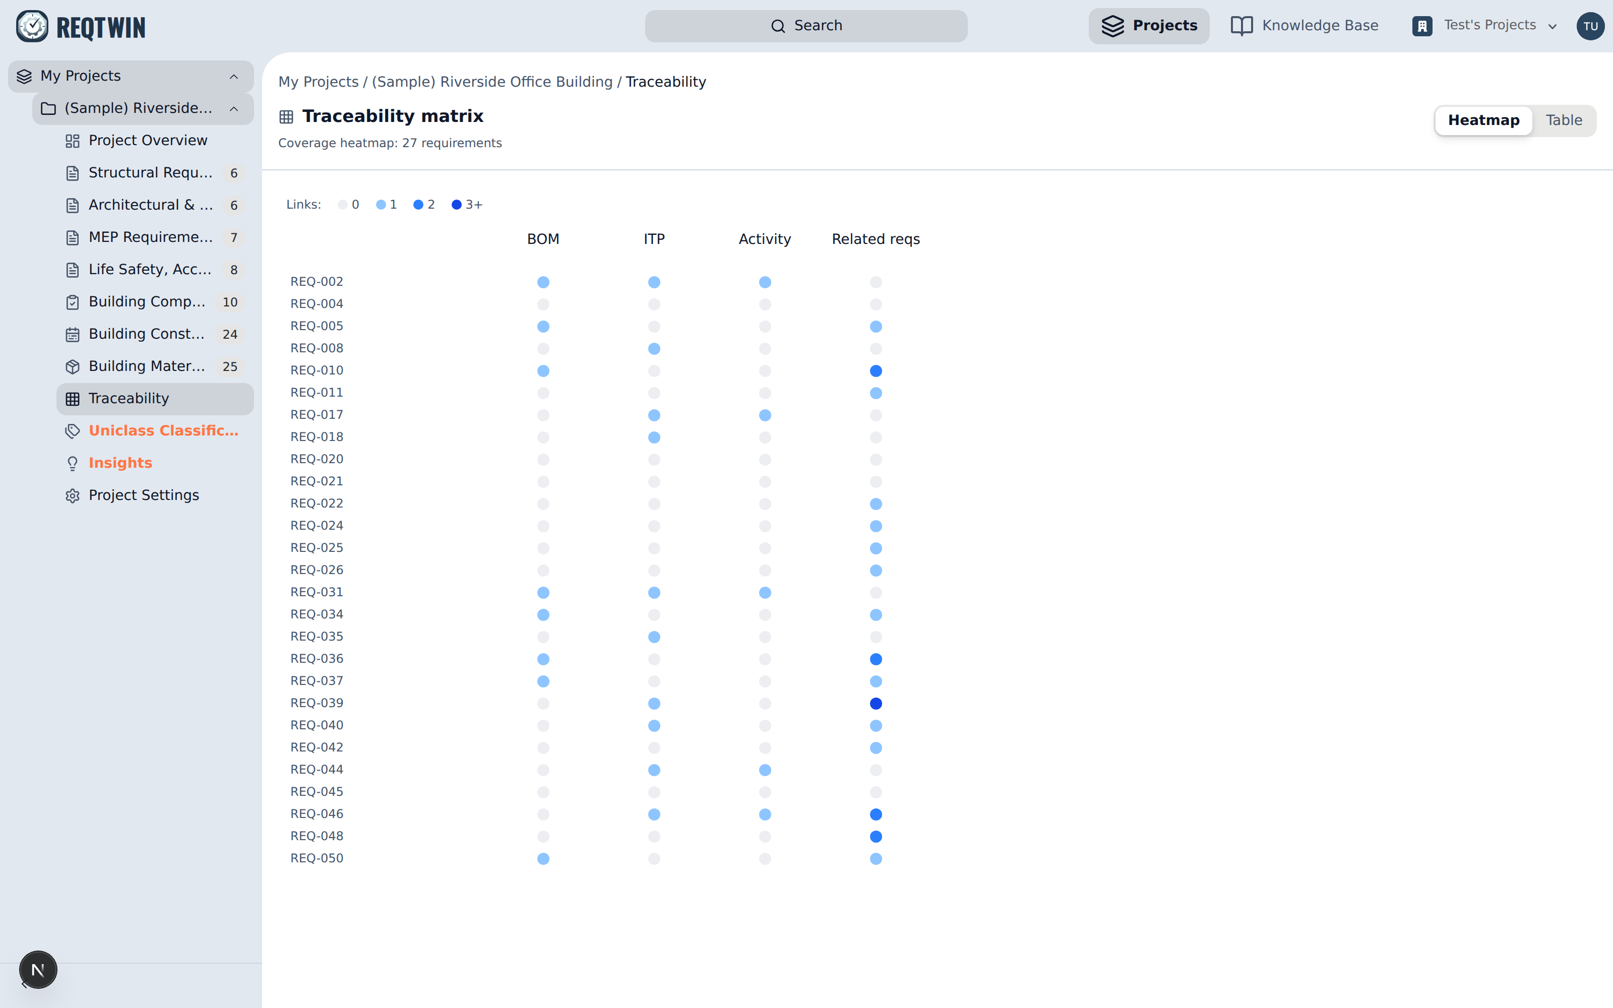Click the Architectural document icon
Viewport: 1613px width, 1008px height.
tap(73, 205)
